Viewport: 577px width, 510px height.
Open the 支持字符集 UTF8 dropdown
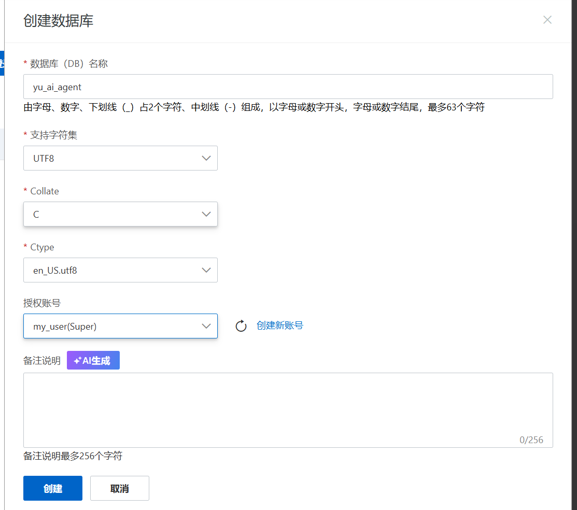click(120, 158)
